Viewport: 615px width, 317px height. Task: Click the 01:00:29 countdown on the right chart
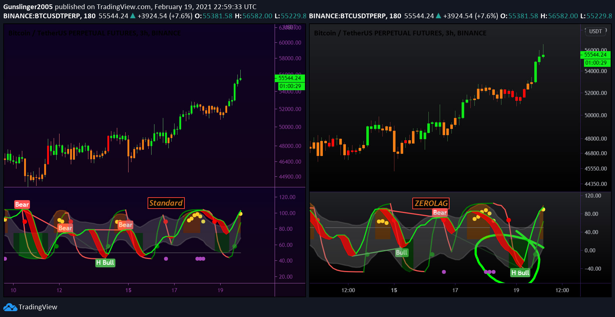(597, 63)
